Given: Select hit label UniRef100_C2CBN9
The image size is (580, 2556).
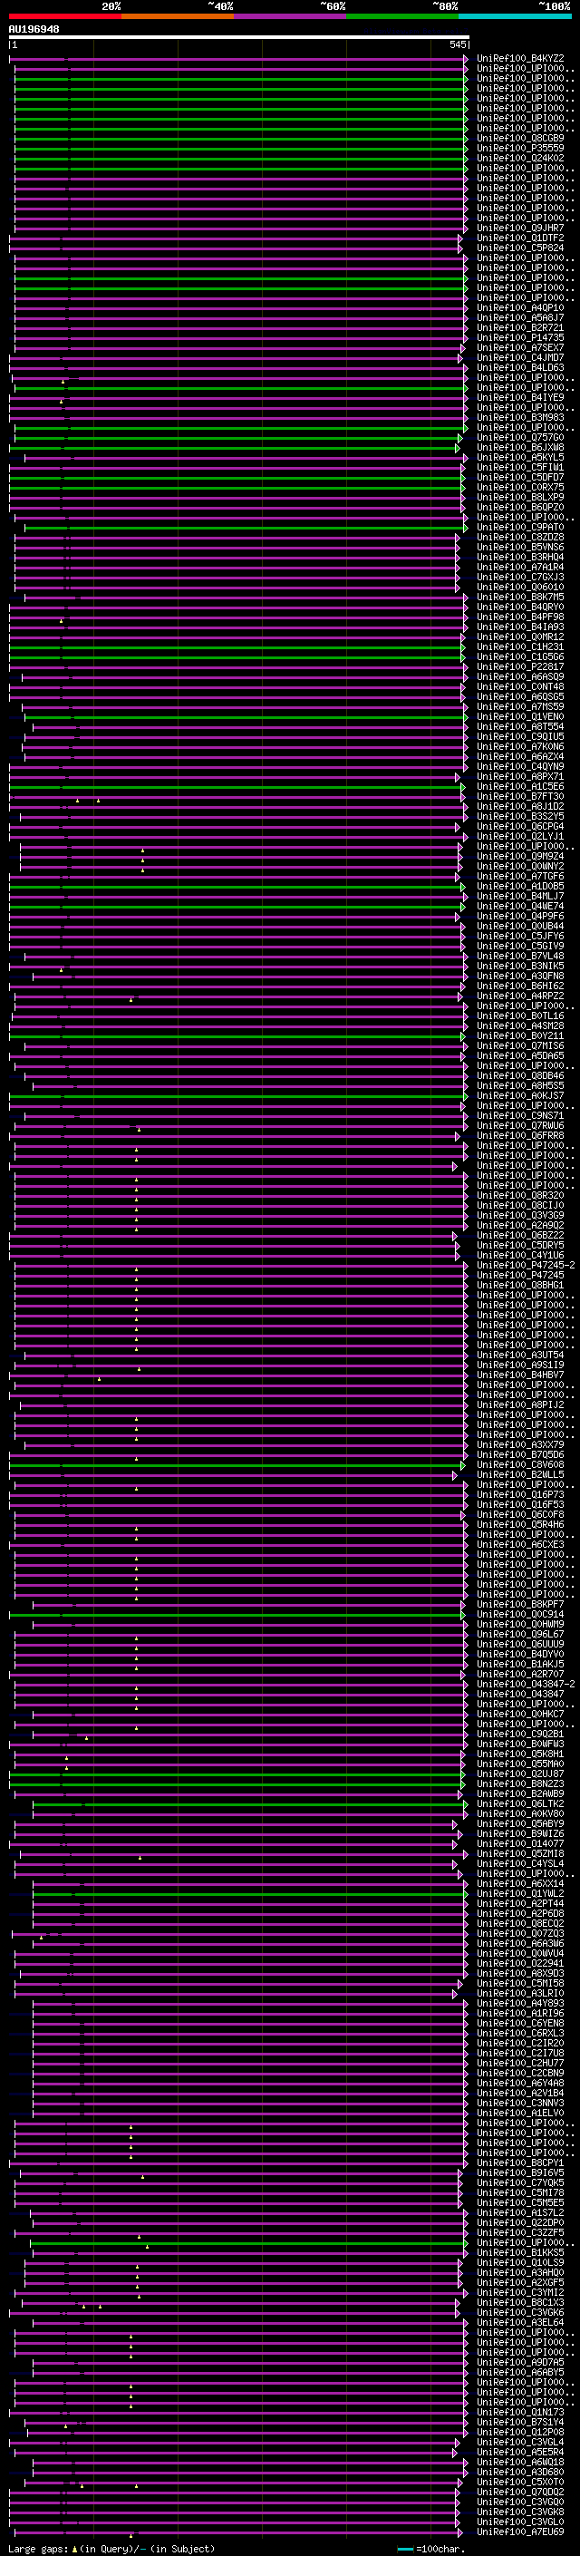Looking at the screenshot, I should point(520,2073).
